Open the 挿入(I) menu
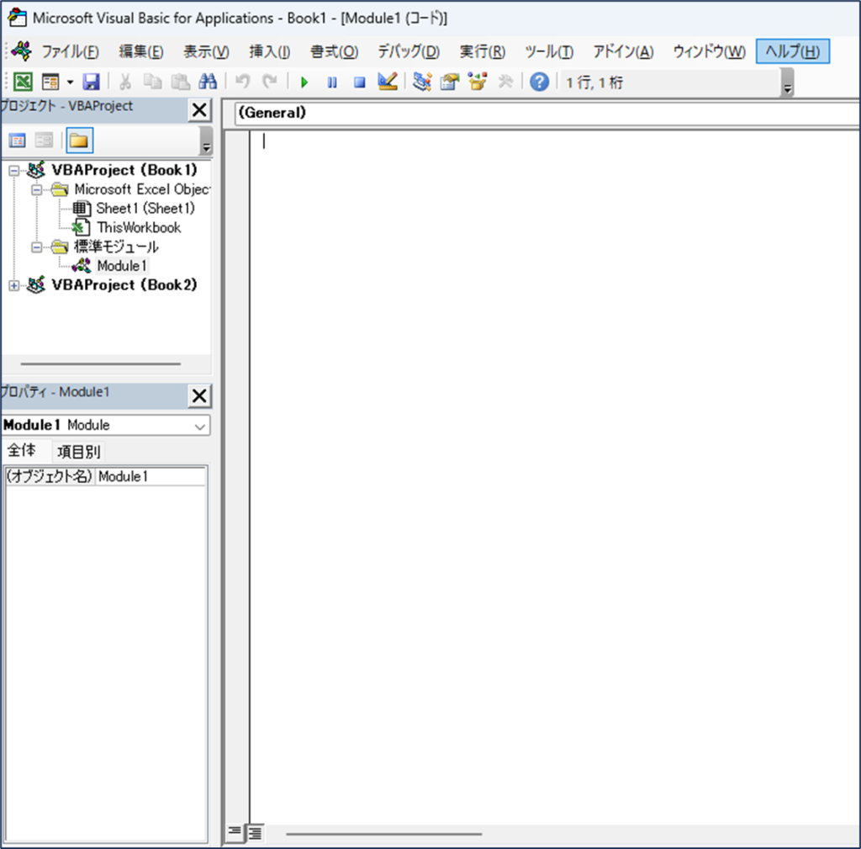 pyautogui.click(x=270, y=51)
